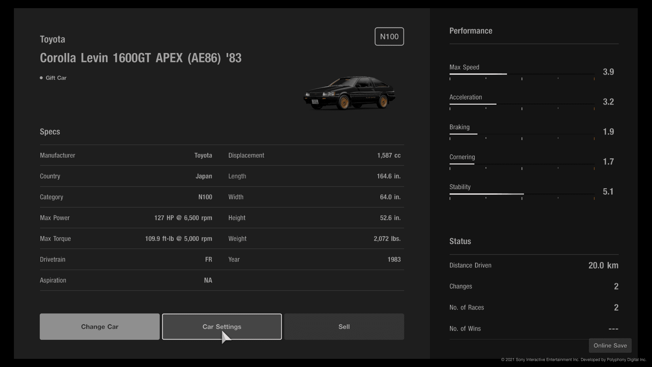Click the Distance Driven label

[470, 265]
